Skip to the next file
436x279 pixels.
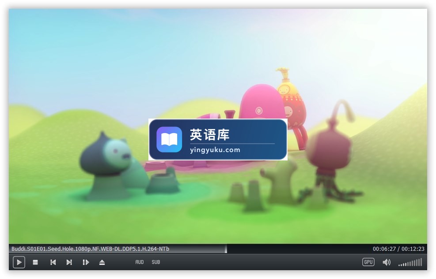(x=69, y=262)
